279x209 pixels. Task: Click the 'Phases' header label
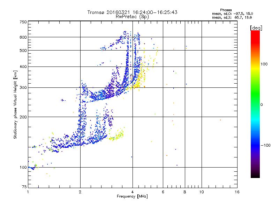click(x=226, y=10)
